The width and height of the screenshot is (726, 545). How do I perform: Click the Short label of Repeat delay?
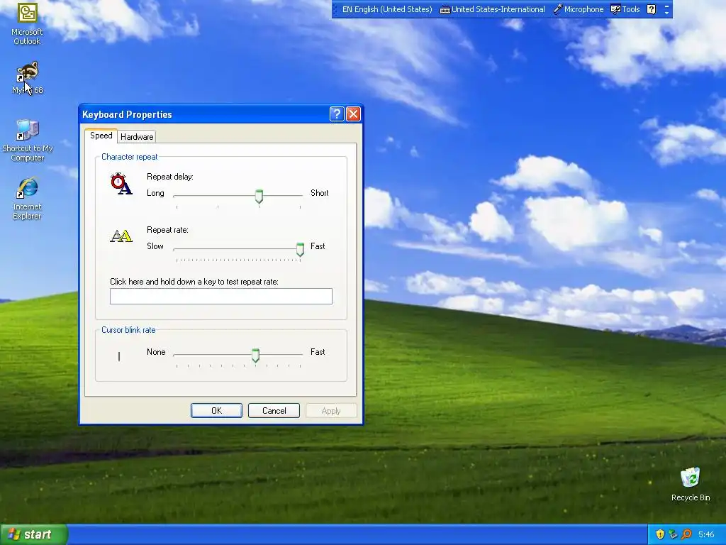tap(320, 193)
